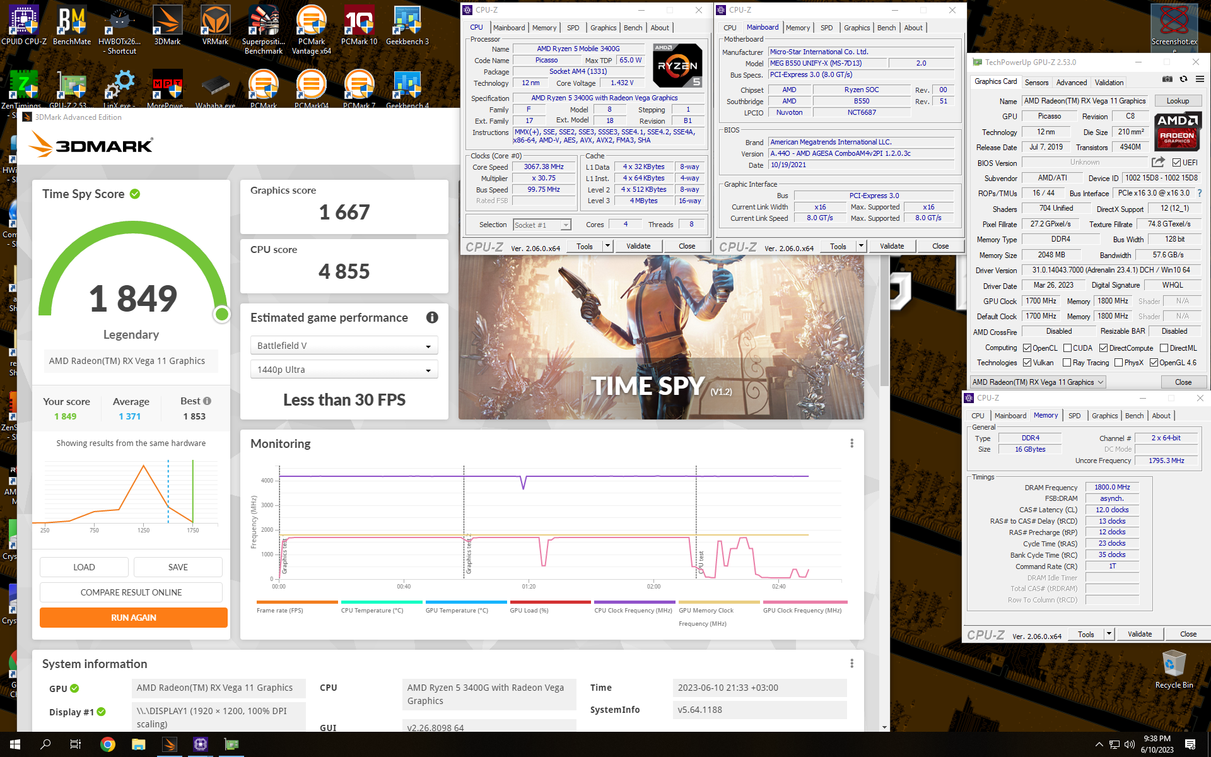Open the GPU selector dropdown in GPU-Z
Viewport: 1211px width, 757px height.
coord(1038,382)
